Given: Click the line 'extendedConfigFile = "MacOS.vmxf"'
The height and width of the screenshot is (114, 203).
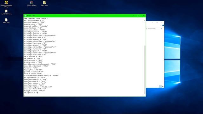Looking at the screenshot, I should point(38,87).
